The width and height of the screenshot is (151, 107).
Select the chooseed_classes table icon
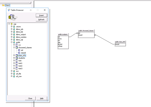[x=17, y=47]
